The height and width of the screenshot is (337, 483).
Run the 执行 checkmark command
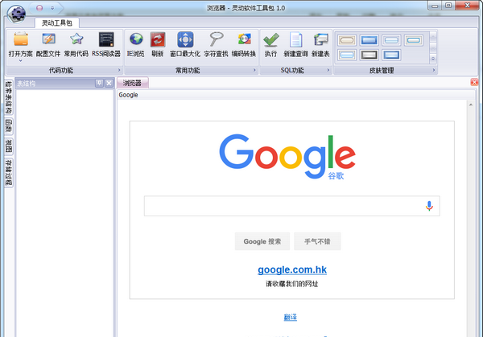(271, 44)
